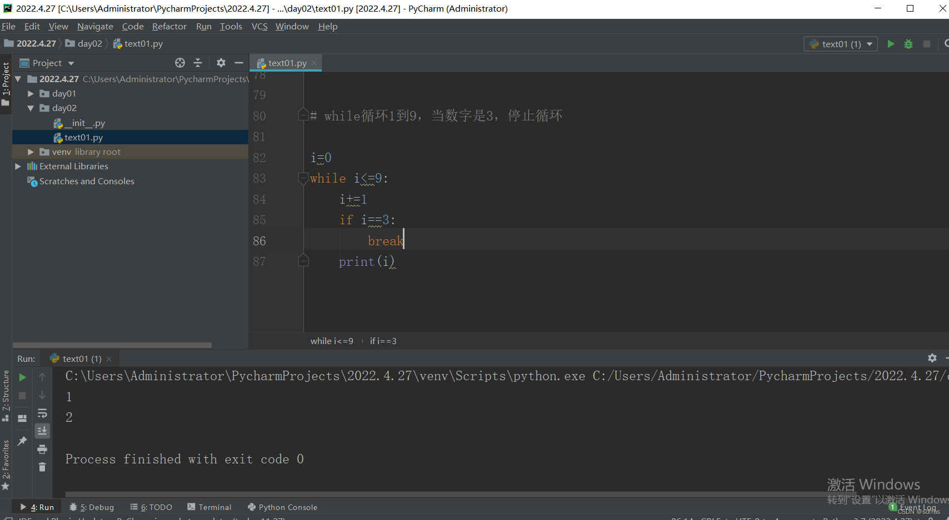This screenshot has width=949, height=520.
Task: Open the VCS menu
Action: [259, 26]
